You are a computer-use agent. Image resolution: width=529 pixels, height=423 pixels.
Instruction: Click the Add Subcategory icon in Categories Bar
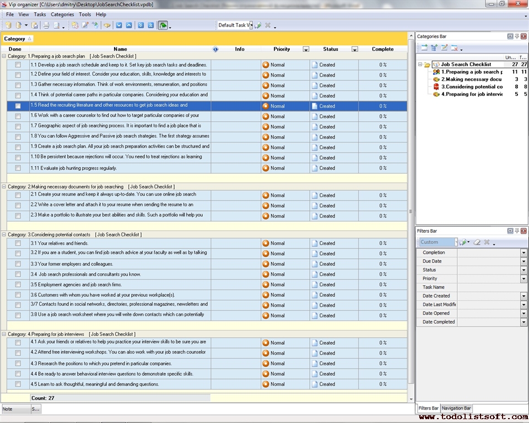tap(434, 48)
